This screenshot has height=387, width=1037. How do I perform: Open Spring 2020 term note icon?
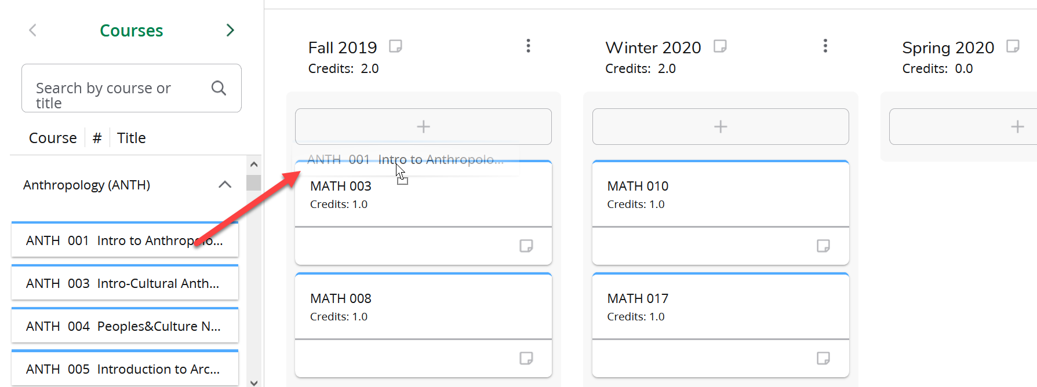pos(1013,46)
